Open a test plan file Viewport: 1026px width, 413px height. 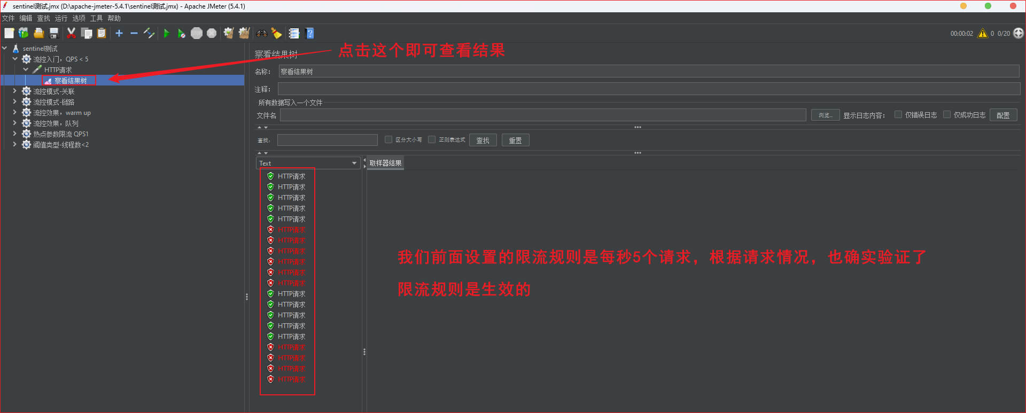(x=38, y=33)
